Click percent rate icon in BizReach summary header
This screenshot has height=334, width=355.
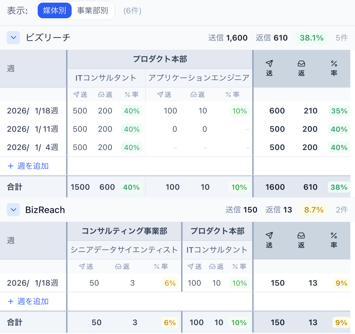pyautogui.click(x=334, y=235)
